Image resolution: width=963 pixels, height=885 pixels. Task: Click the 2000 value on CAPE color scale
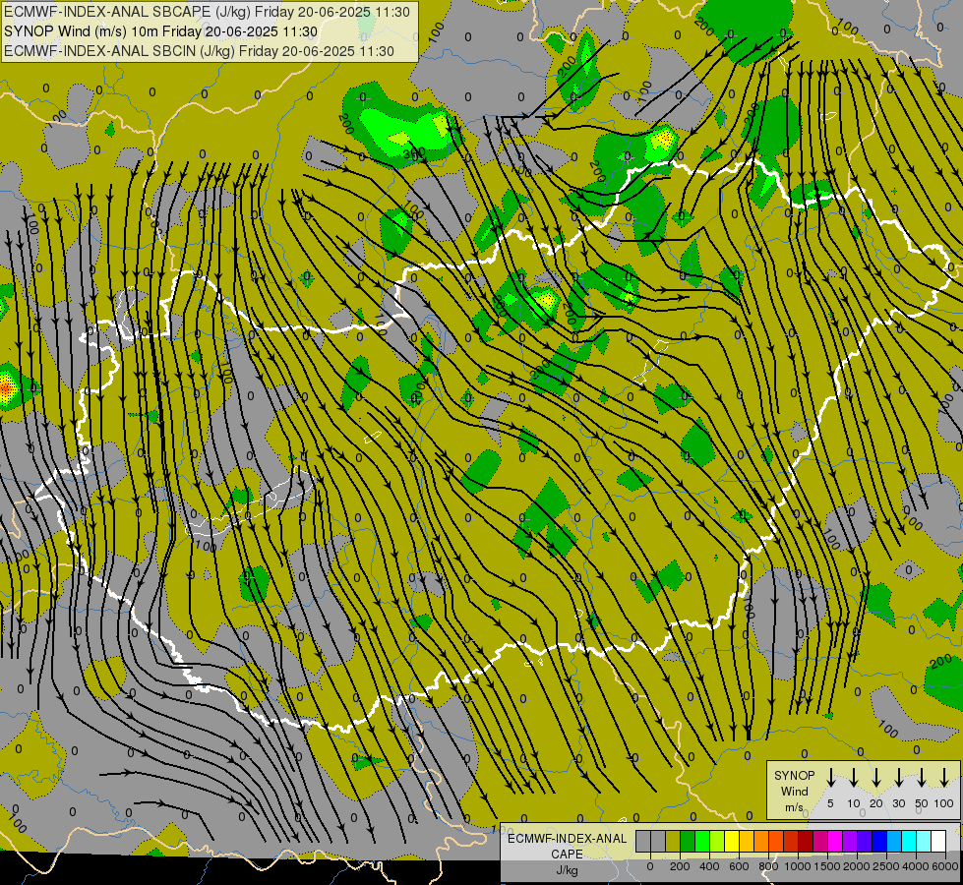pos(857,866)
